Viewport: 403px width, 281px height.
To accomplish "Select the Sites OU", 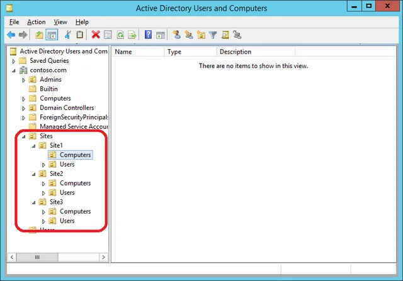I will pos(46,136).
